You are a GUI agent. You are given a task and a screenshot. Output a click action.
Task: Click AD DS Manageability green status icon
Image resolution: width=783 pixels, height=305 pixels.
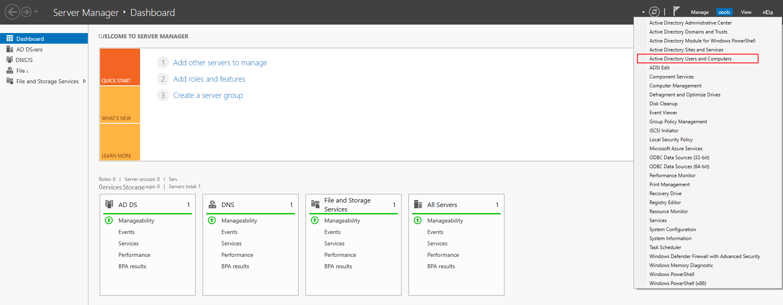109,220
